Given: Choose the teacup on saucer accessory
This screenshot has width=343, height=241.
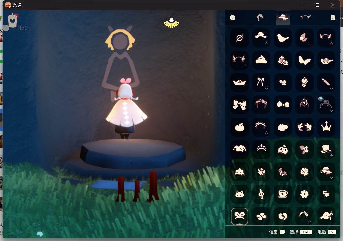Looking at the screenshot, I should [x=283, y=194].
